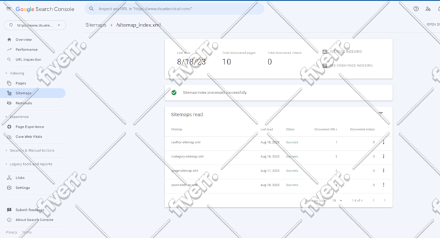Click the /author-sitemap.xml entry
The height and width of the screenshot is (238, 440).
pos(186,143)
